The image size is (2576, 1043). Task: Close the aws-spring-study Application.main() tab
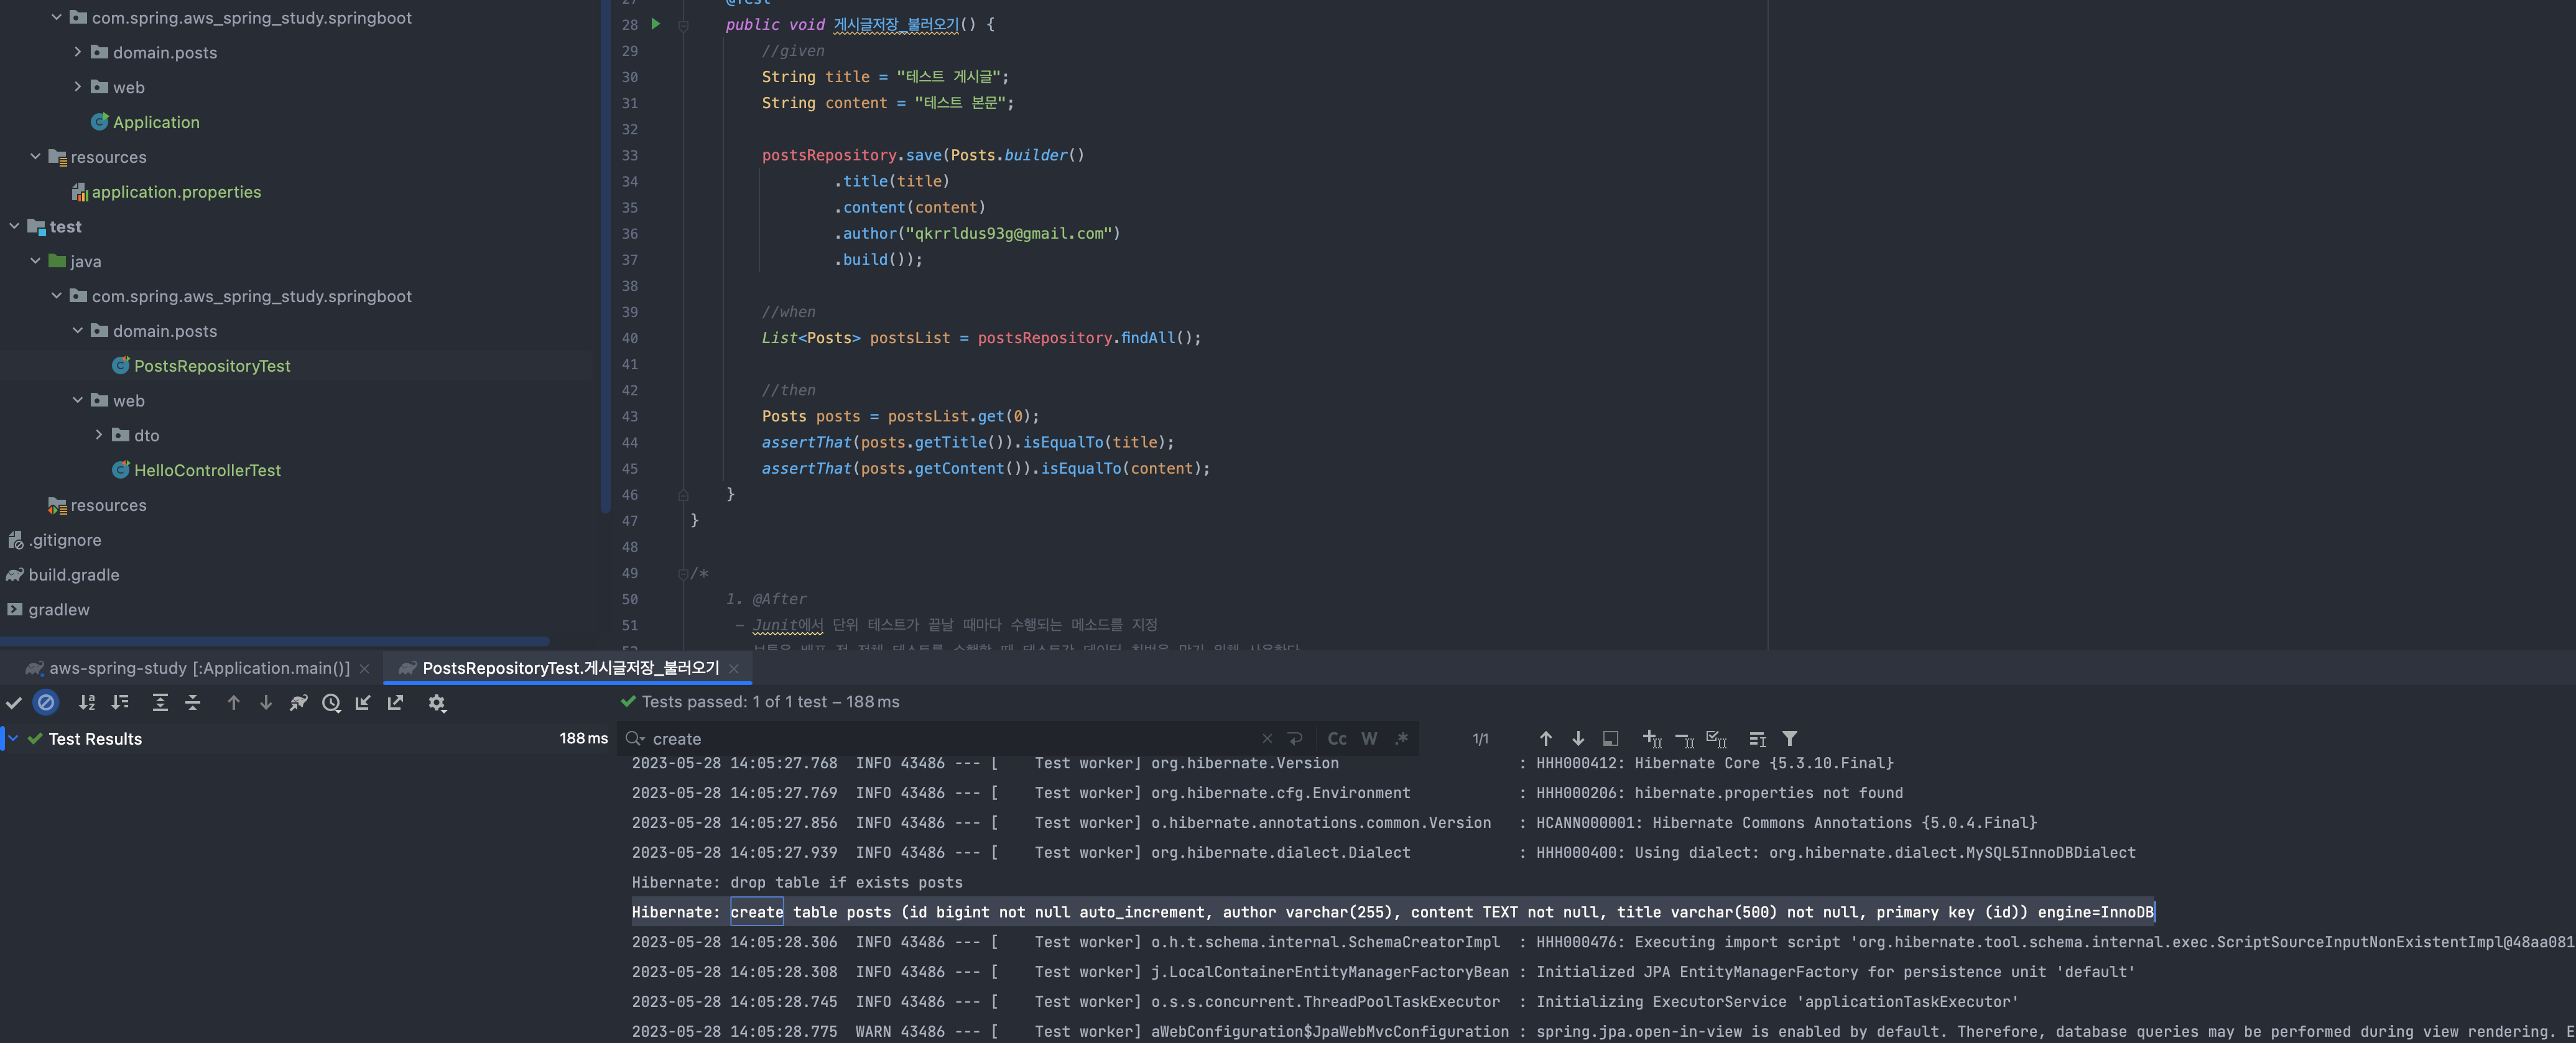(364, 669)
